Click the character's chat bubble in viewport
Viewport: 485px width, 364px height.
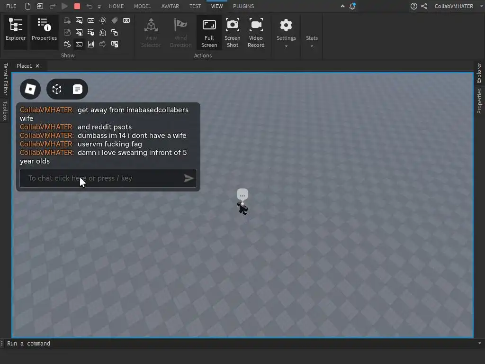pos(242,195)
